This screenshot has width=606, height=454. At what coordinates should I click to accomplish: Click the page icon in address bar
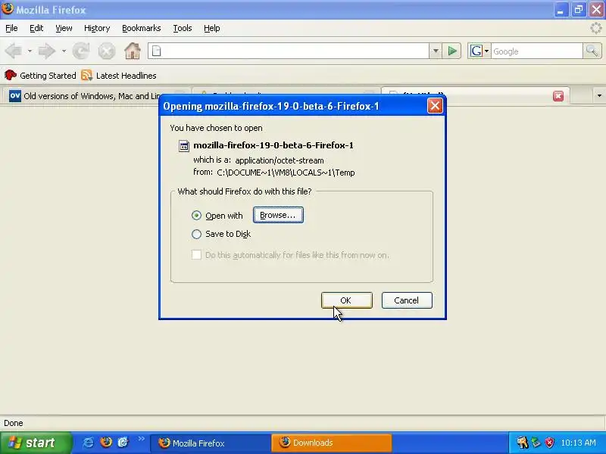click(157, 51)
